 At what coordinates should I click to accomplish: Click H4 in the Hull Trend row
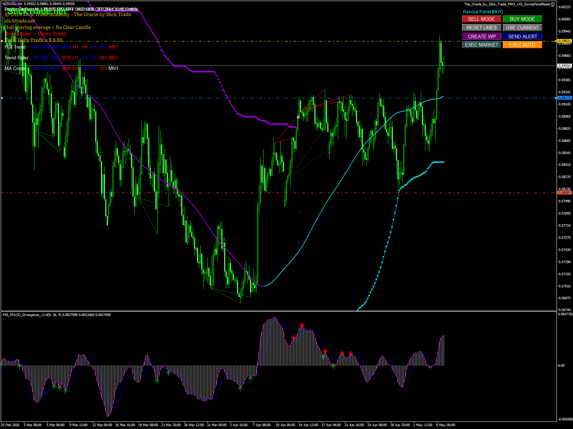[85, 47]
